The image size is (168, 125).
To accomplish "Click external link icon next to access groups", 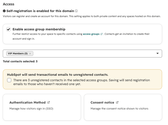I will [x=102, y=34].
